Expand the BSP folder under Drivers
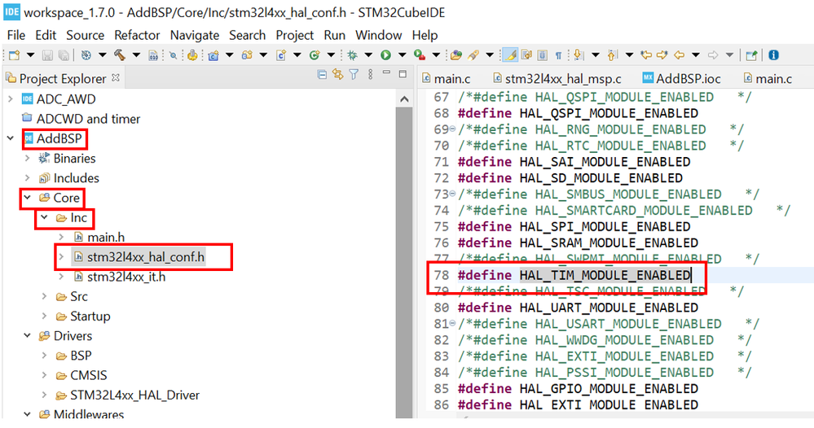This screenshot has width=814, height=428. [44, 356]
